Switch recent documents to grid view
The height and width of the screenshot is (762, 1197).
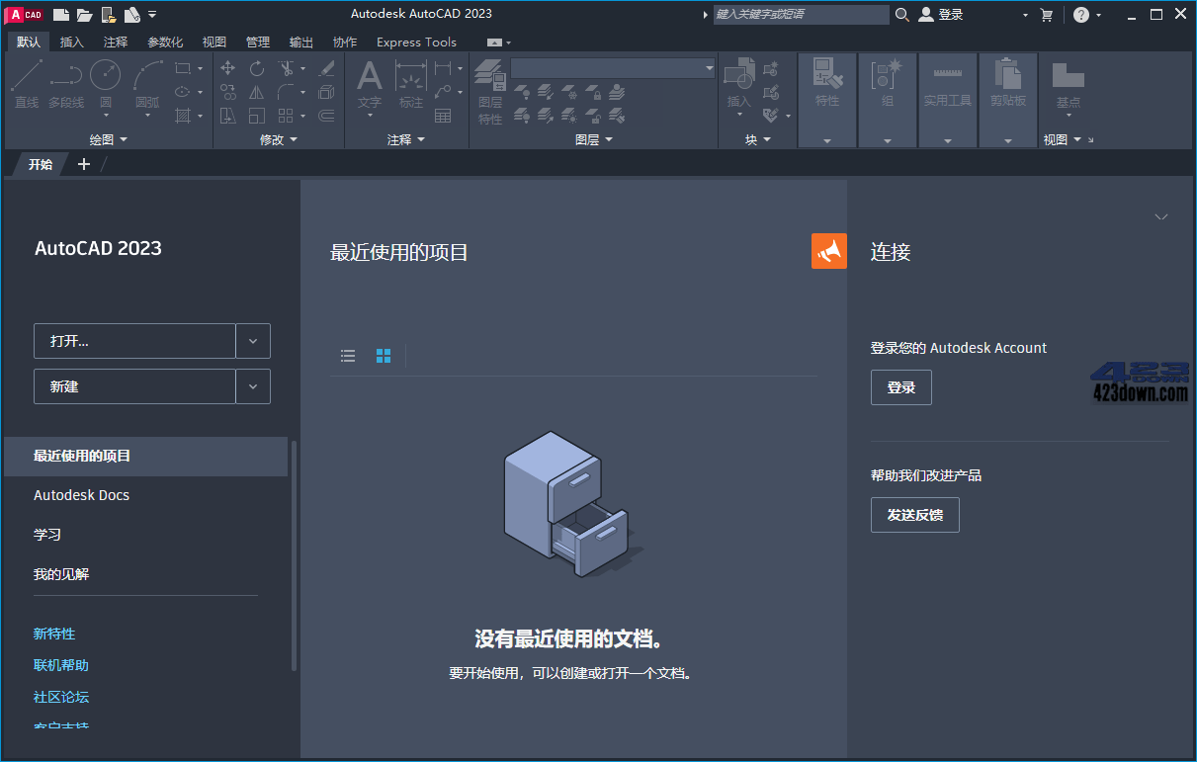384,356
